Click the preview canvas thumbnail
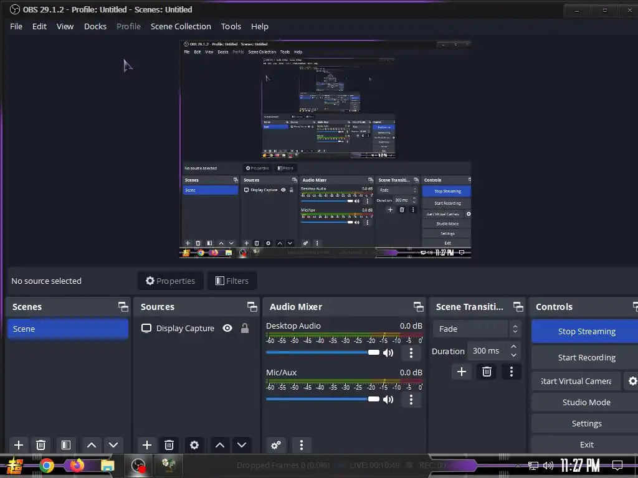 coord(325,149)
